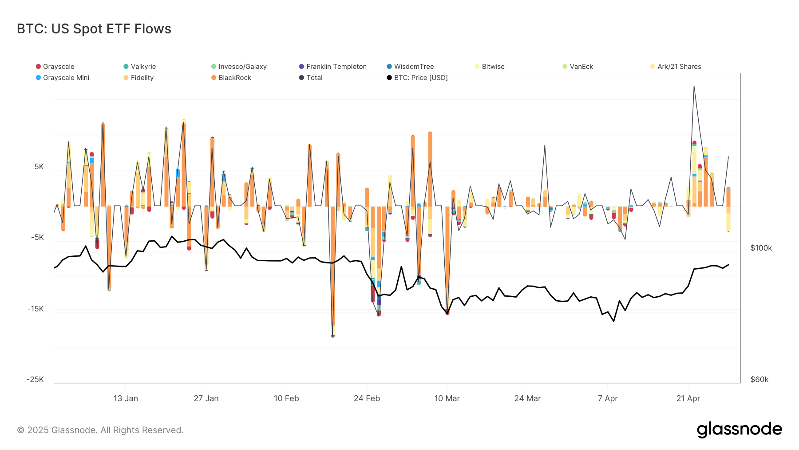Image resolution: width=799 pixels, height=450 pixels.
Task: Click the yellow Bitwise color swatch
Action: (x=477, y=66)
